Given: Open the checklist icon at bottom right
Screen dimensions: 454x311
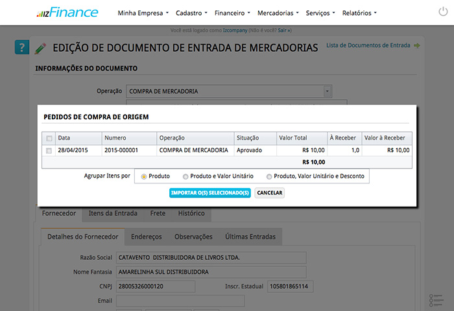Looking at the screenshot, I should [436, 301].
